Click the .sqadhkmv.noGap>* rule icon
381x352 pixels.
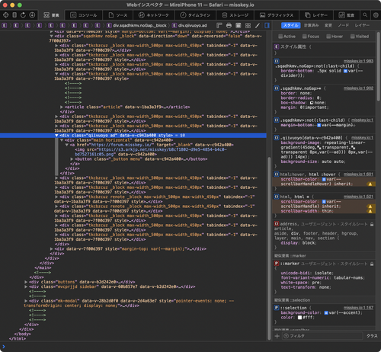point(277,88)
